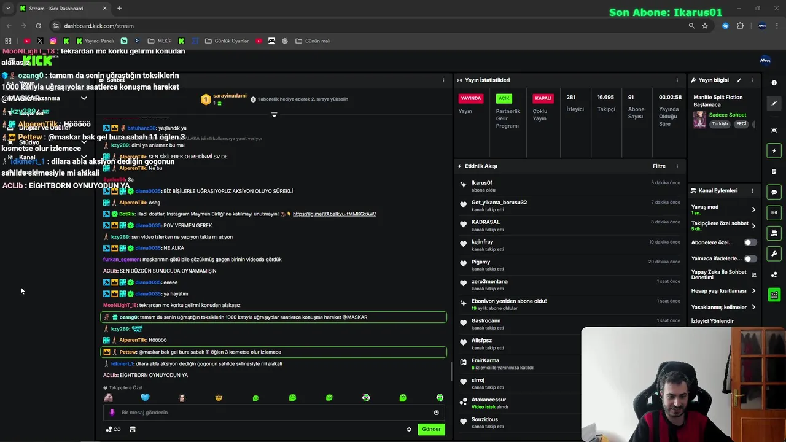Viewport: 786px width, 442px height.
Task: Toggle Abonelere özel chat switch
Action: tap(750, 242)
